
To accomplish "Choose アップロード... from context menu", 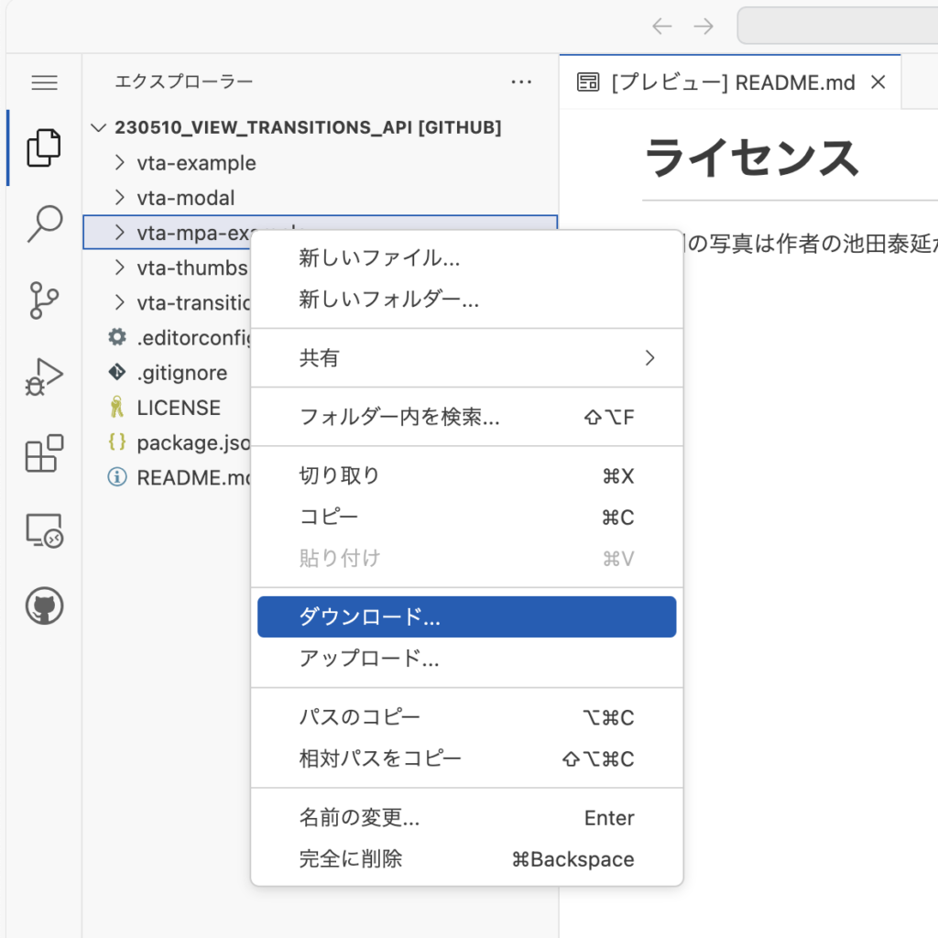I will click(x=466, y=658).
